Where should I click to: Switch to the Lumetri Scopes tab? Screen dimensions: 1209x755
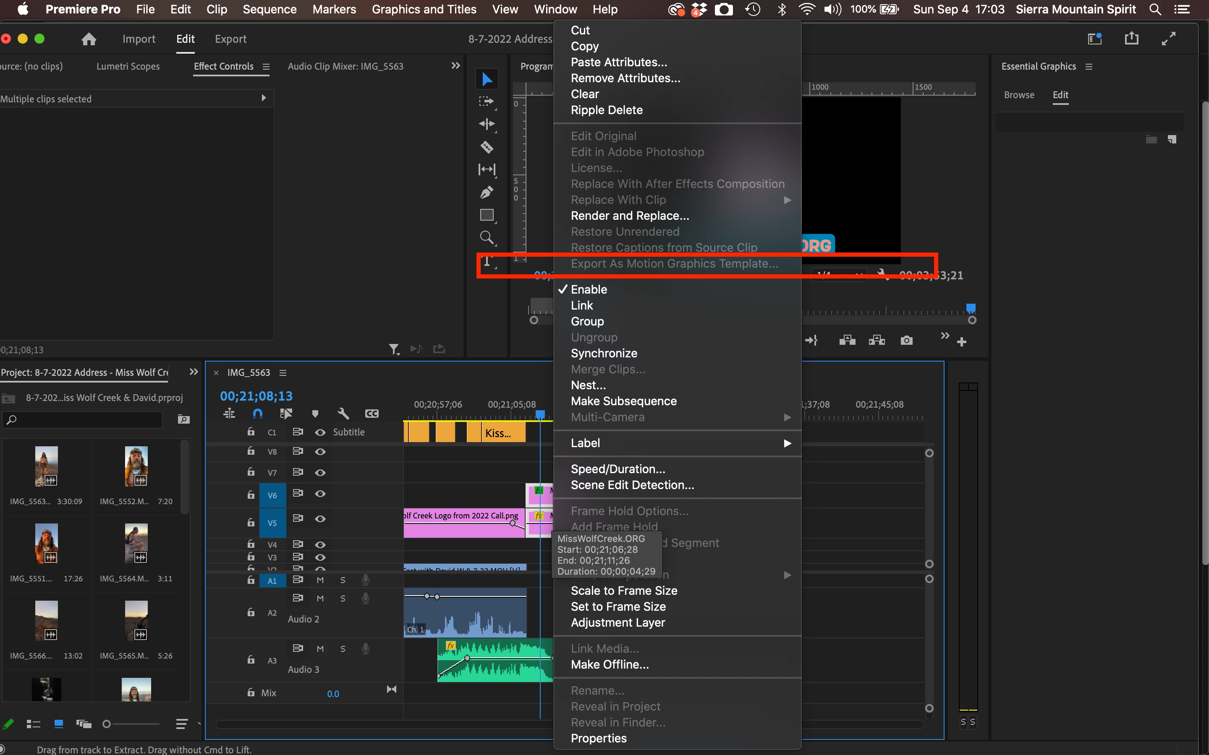pos(128,66)
